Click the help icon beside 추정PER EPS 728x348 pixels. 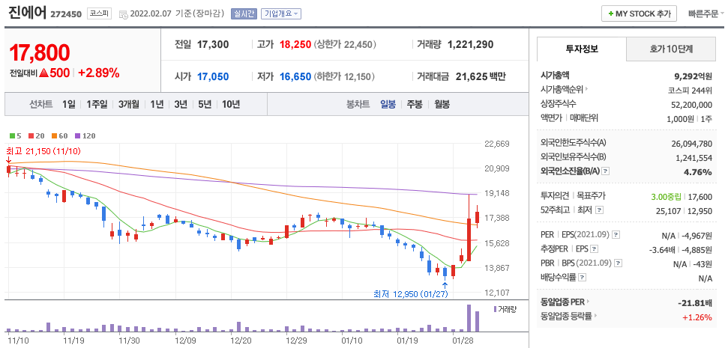[595, 248]
